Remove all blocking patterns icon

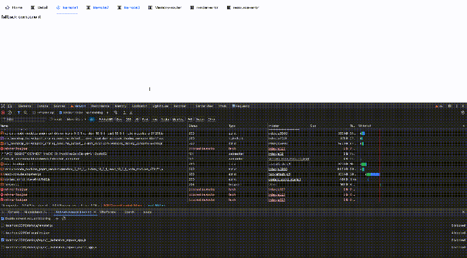(x=64, y=218)
